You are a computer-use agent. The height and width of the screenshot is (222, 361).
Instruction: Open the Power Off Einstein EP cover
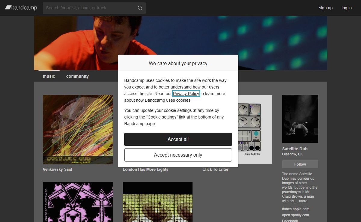pos(78,202)
